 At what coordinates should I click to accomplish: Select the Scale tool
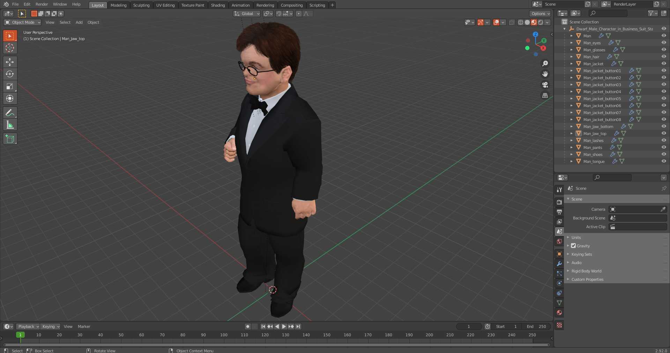coord(10,87)
